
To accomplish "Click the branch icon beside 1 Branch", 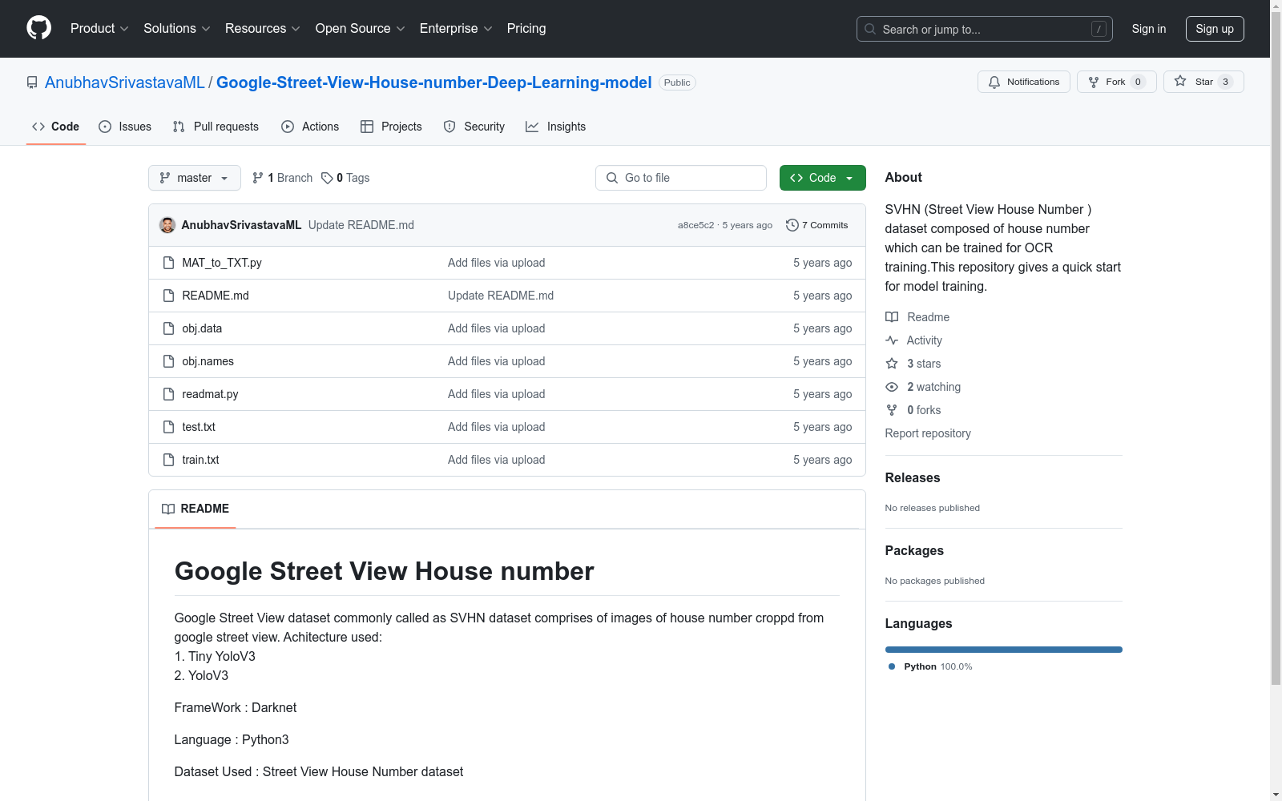I will 258,178.
